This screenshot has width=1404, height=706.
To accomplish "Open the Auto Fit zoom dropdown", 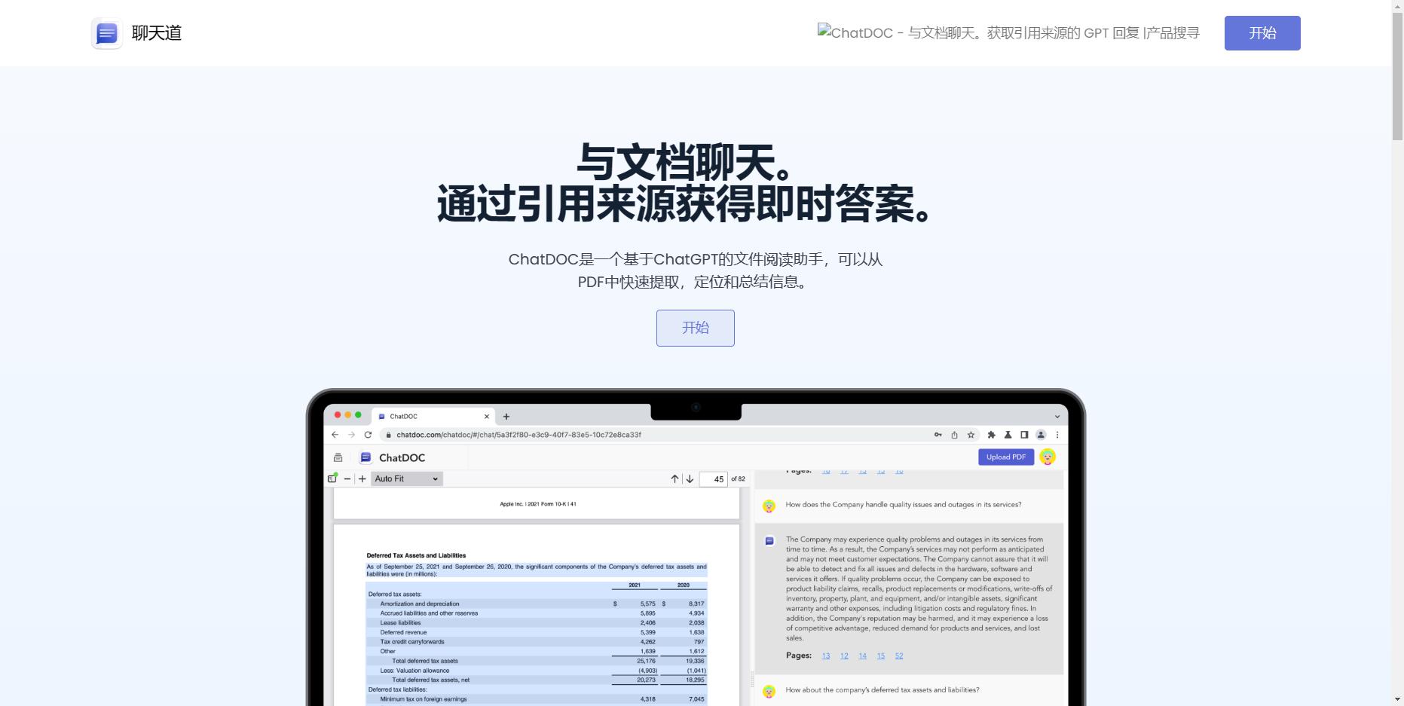I will coord(406,478).
